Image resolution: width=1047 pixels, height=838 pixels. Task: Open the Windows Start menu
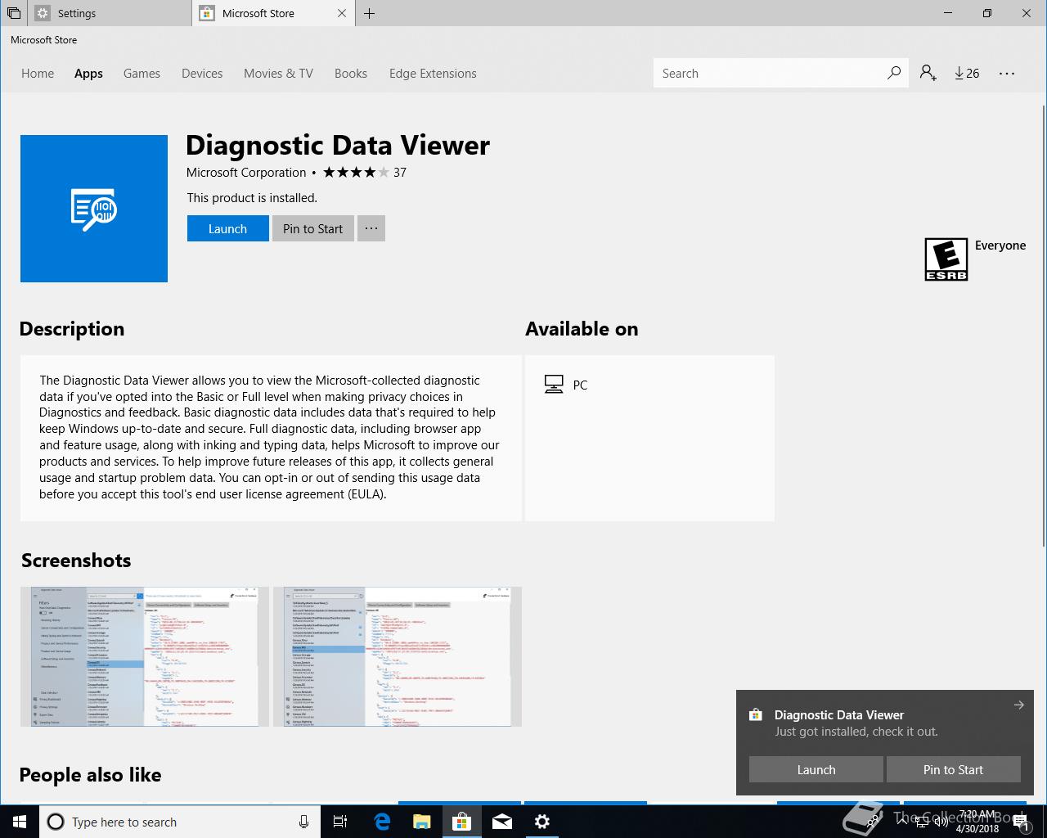(x=20, y=822)
